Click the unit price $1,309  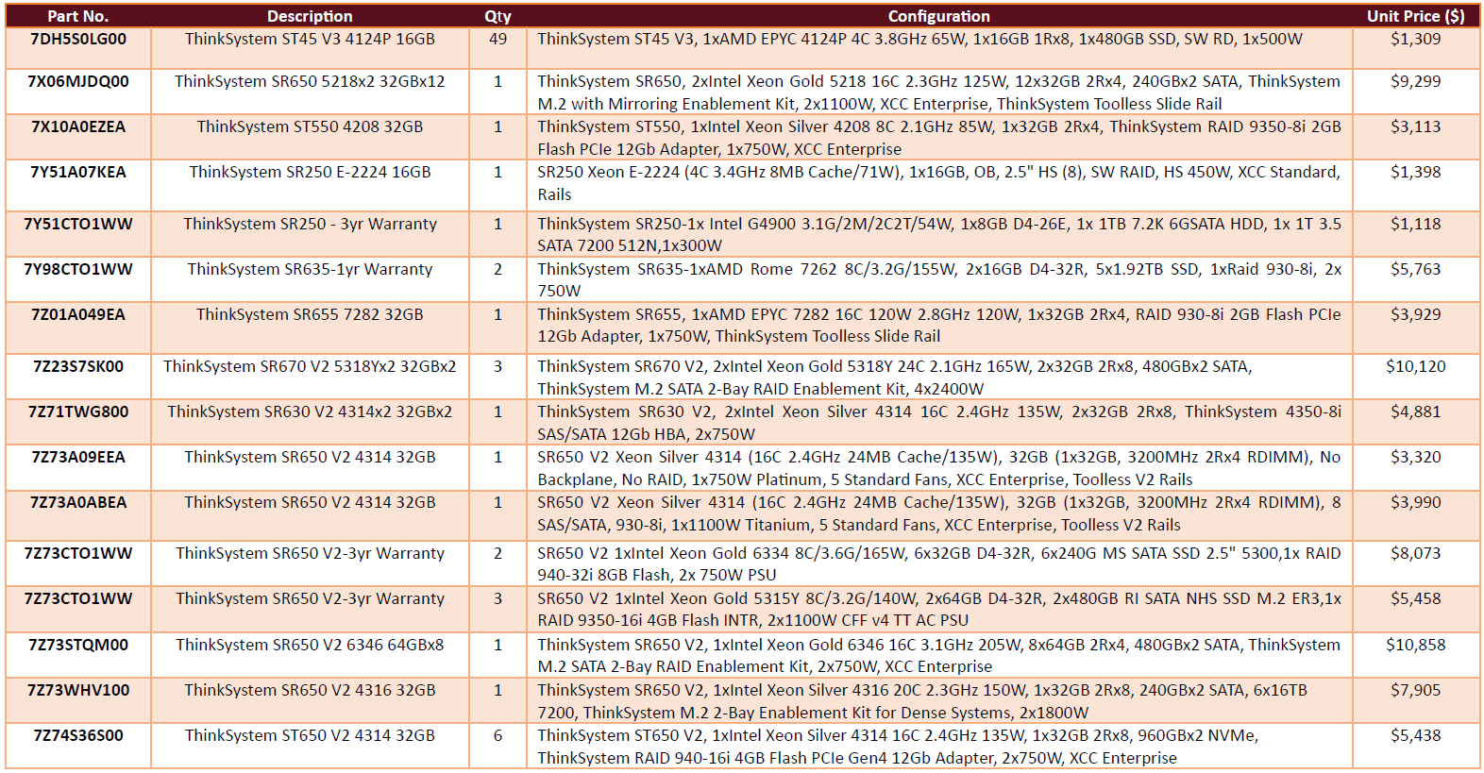click(x=1416, y=39)
